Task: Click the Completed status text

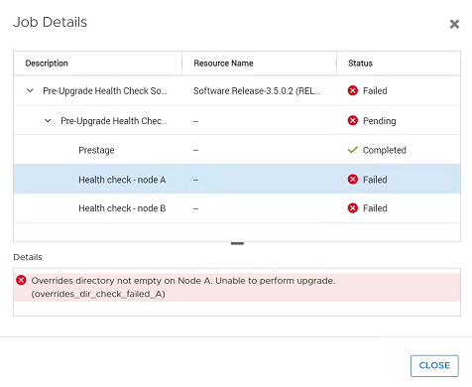Action: pos(385,150)
